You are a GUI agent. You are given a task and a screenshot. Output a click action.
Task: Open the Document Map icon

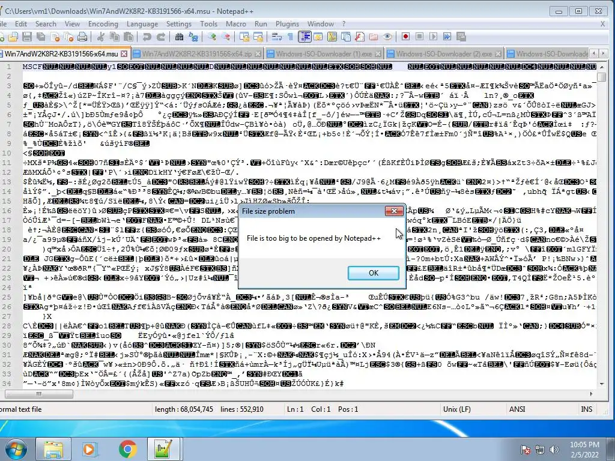pos(332,37)
